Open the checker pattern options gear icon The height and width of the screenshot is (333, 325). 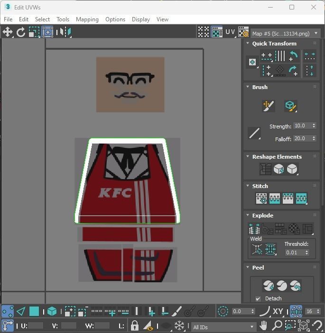click(x=243, y=32)
